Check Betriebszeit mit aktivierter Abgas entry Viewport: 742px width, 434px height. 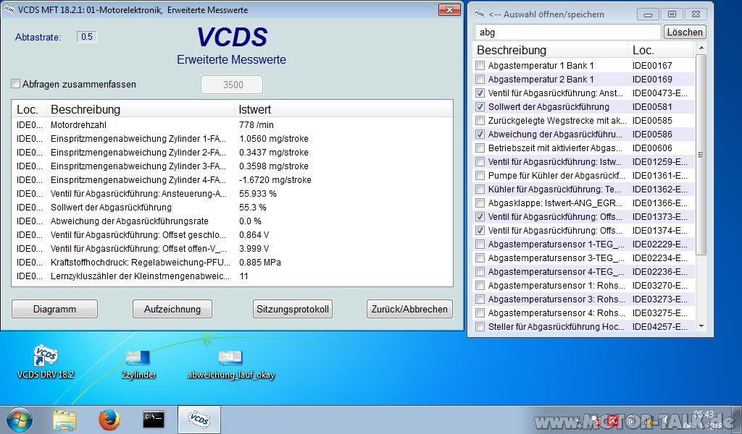480,148
